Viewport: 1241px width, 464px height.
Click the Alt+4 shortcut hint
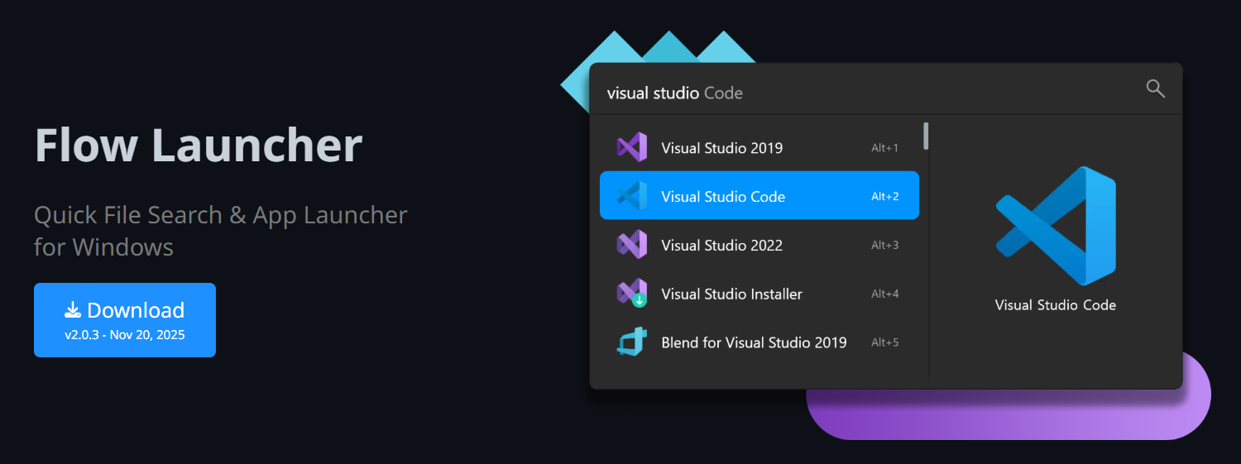coord(884,294)
